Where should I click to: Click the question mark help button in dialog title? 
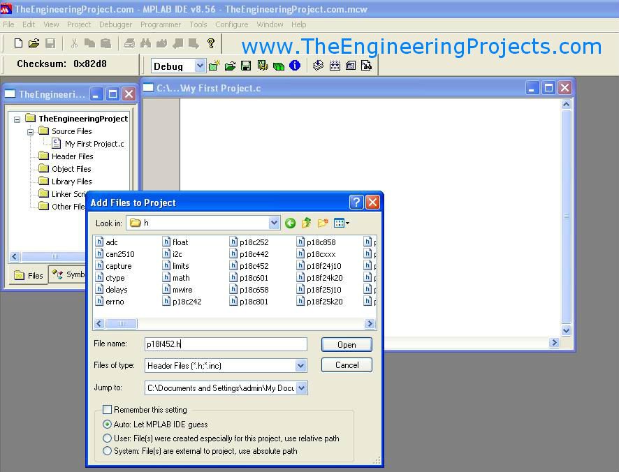pos(356,202)
